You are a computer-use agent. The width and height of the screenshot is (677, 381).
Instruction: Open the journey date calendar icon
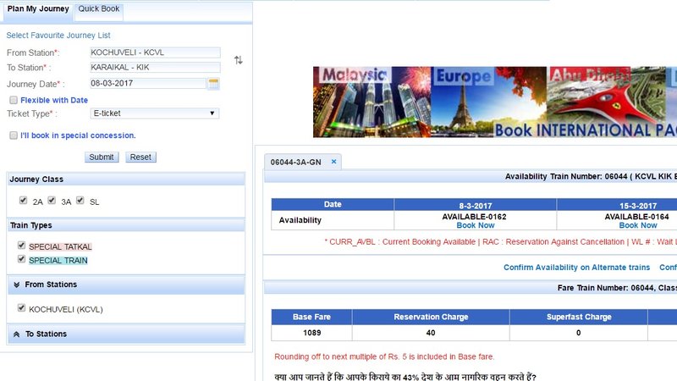[214, 83]
